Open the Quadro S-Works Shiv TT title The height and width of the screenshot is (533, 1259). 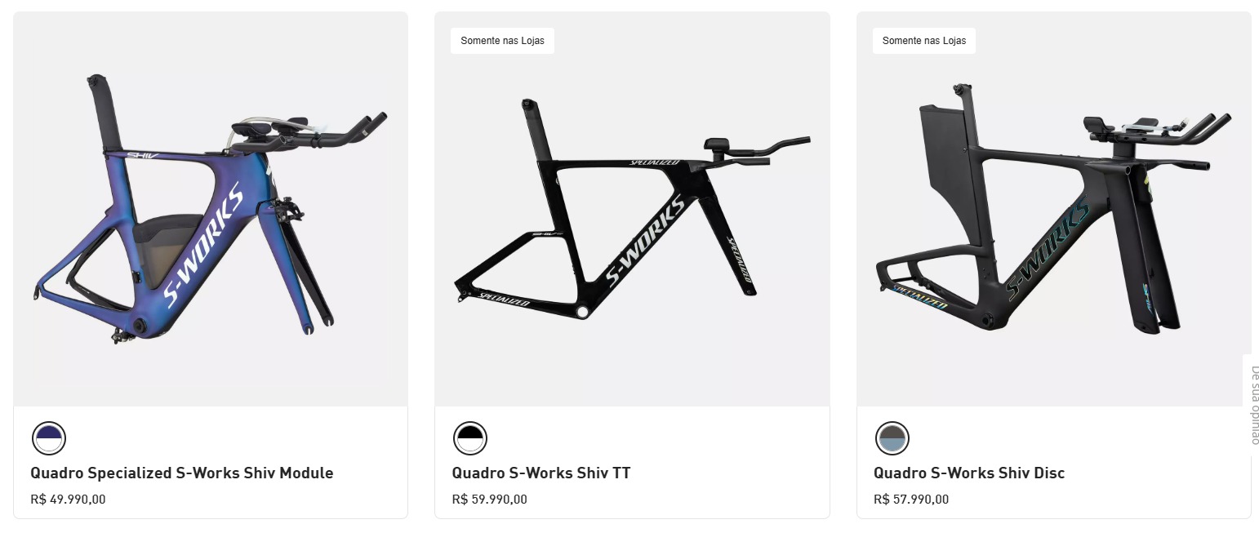[541, 473]
